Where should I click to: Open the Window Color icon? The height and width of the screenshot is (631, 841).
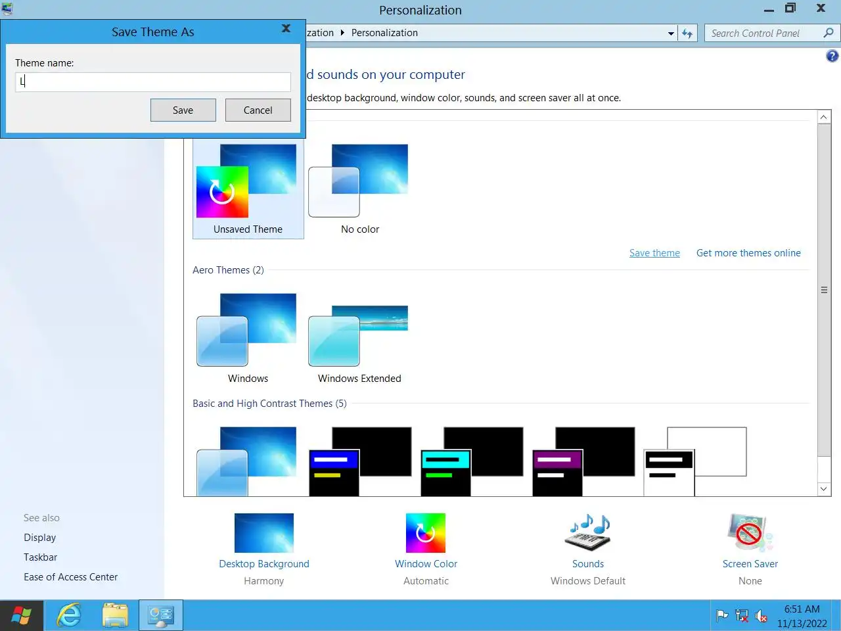coord(426,533)
